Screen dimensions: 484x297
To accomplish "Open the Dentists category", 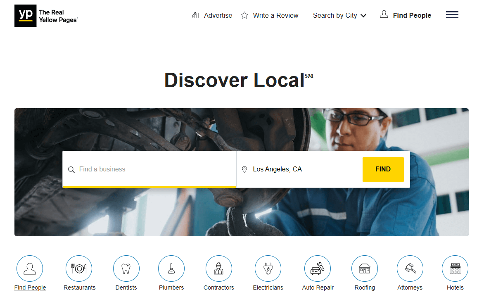I will (126, 268).
